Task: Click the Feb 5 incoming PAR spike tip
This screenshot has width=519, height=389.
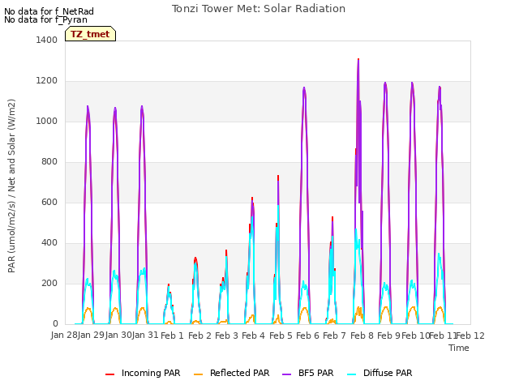Action: click(278, 177)
